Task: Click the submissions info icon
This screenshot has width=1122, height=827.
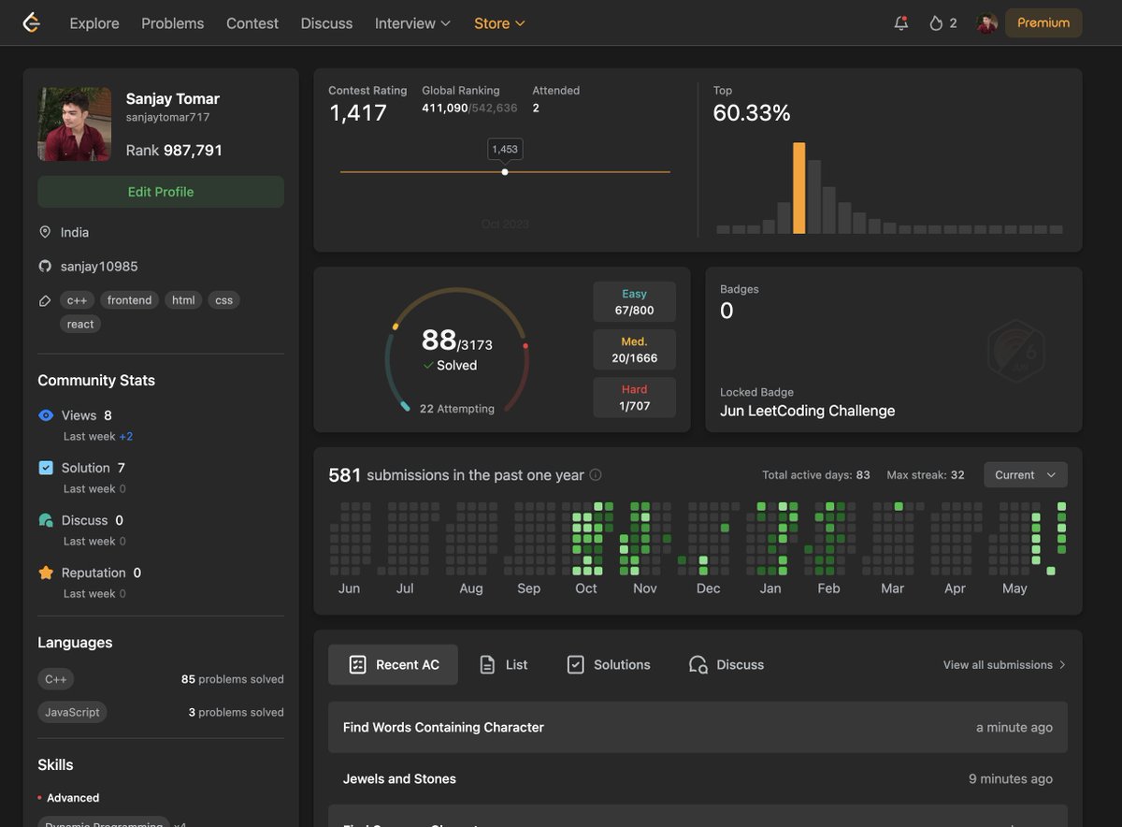Action: tap(596, 475)
